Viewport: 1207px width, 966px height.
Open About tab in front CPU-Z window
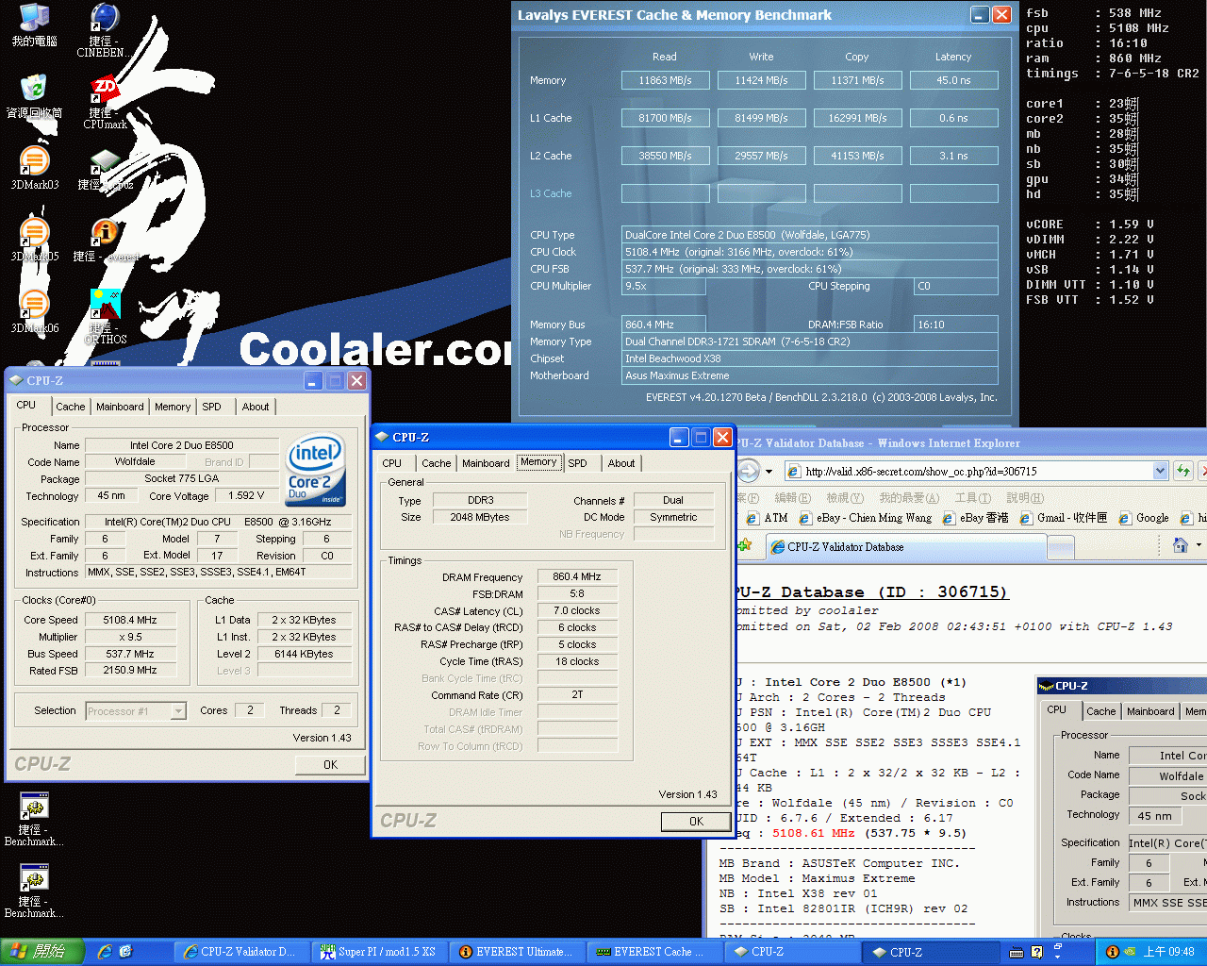620,463
